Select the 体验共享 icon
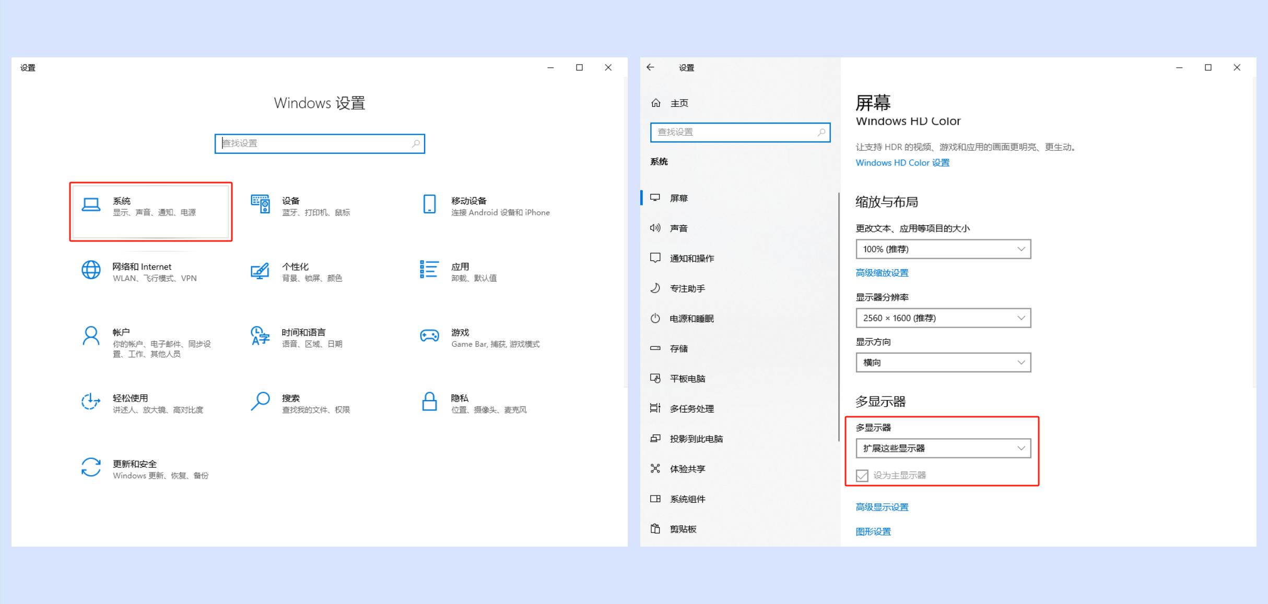This screenshot has width=1268, height=604. click(655, 468)
